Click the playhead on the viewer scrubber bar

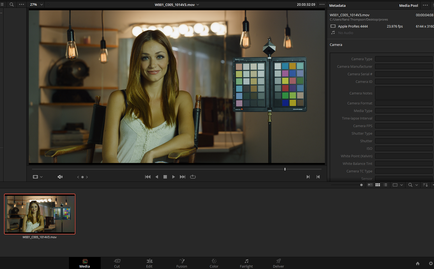point(285,169)
